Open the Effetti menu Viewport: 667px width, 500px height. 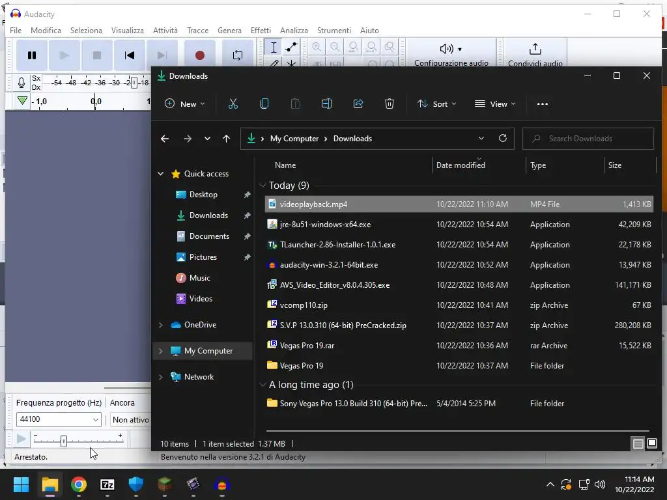pyautogui.click(x=261, y=31)
